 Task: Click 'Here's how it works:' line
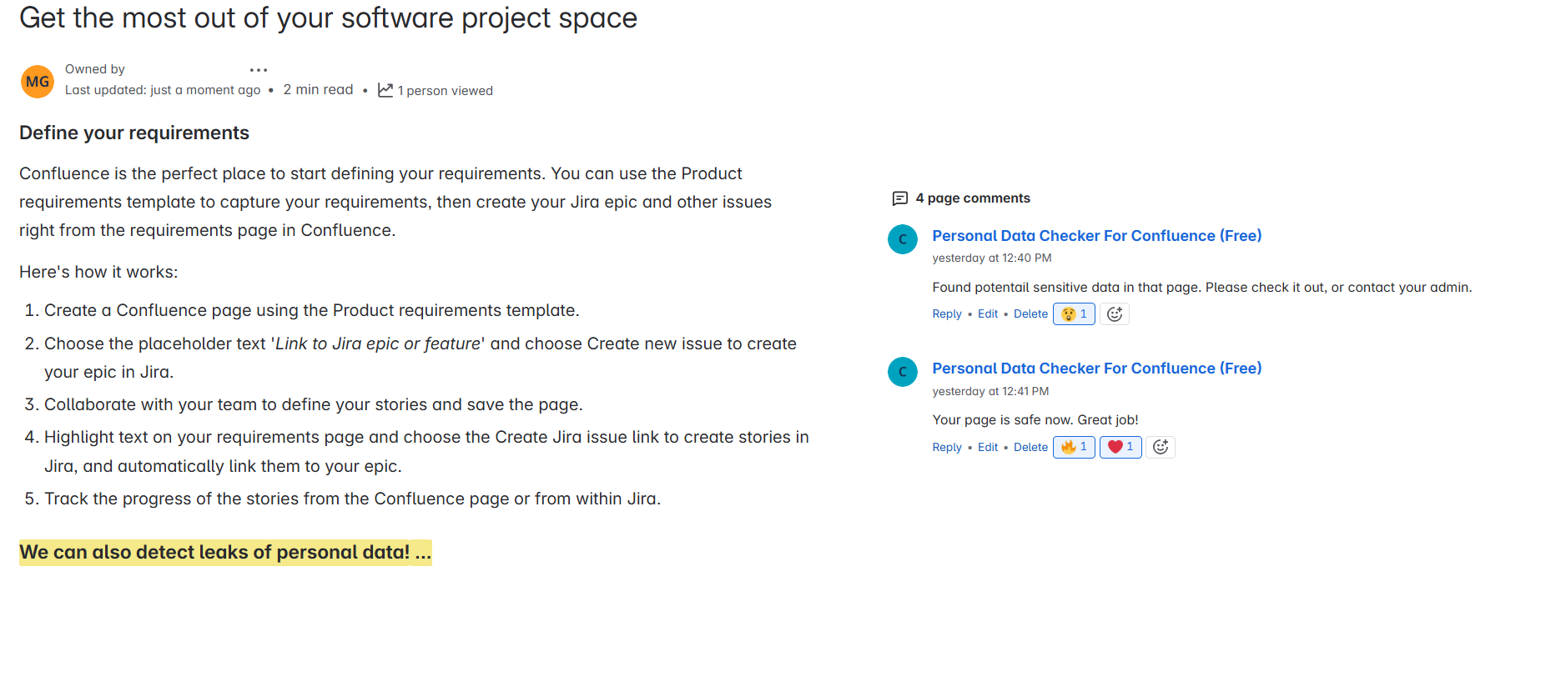pyautogui.click(x=98, y=273)
